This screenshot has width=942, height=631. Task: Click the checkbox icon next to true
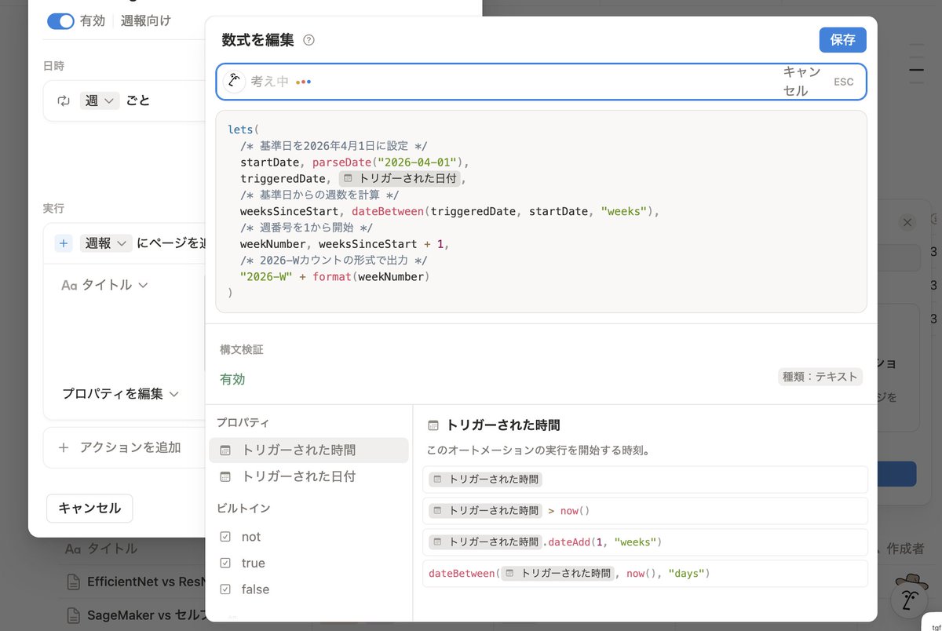click(x=225, y=564)
